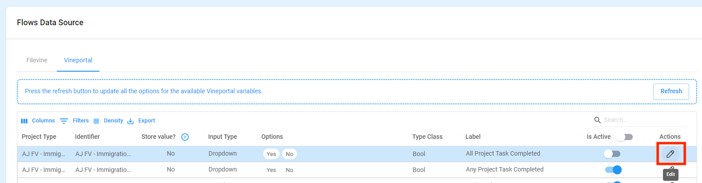Open the Density options
702x183 pixels.
108,121
